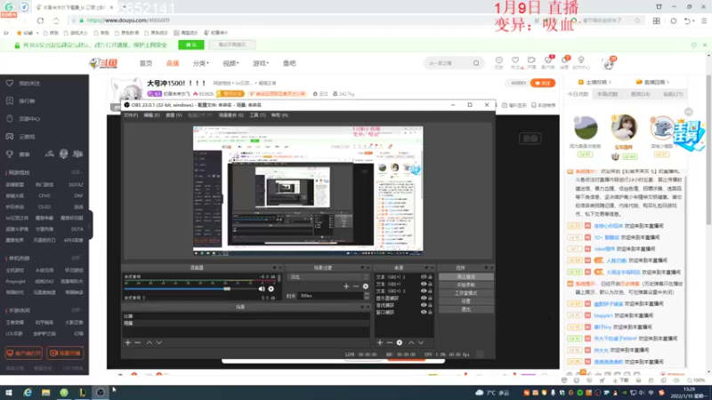Open source properties gear in Sources panel
Viewport: 712px width, 400px height.
[x=399, y=342]
